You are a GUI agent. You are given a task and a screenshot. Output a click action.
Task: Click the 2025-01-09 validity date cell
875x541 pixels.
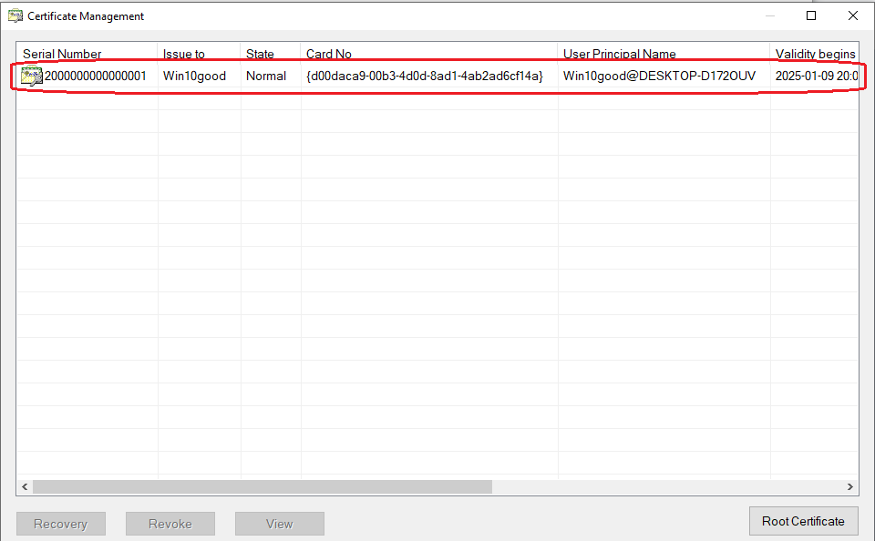point(816,77)
